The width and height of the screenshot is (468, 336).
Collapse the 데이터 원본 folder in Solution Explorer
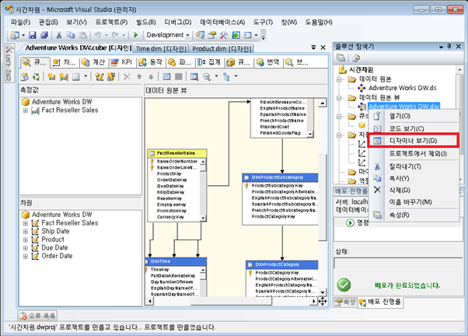tap(339, 79)
